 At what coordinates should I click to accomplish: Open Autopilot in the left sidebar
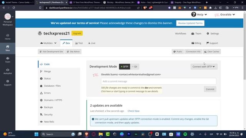tap(8, 71)
